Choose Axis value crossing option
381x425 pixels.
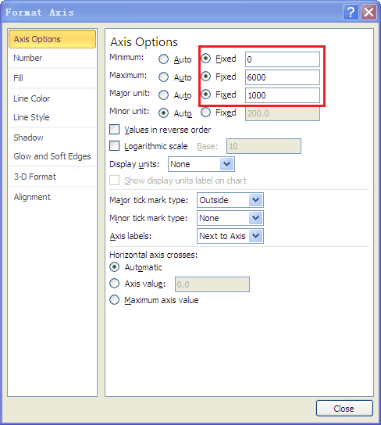pos(114,284)
